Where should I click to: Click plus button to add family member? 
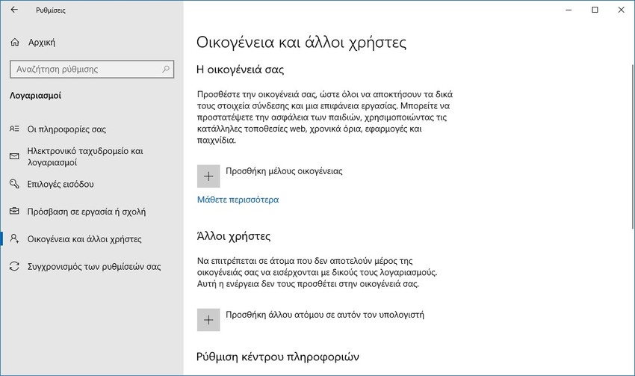208,176
